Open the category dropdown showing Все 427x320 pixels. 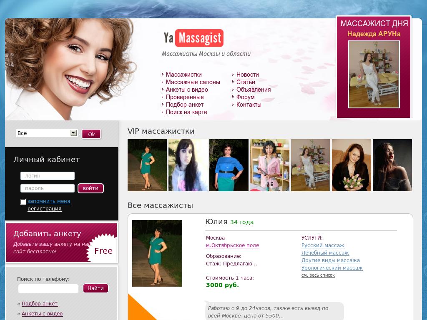(x=47, y=133)
